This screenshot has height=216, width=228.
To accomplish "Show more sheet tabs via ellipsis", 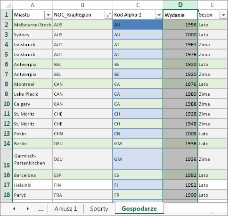I will (x=41, y=209).
